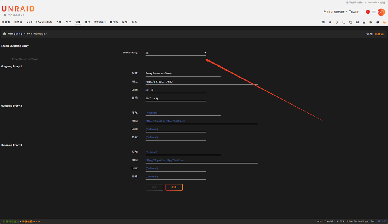The height and width of the screenshot is (224, 388).
Task: Open the notifications bell icon
Action: click(384, 22)
